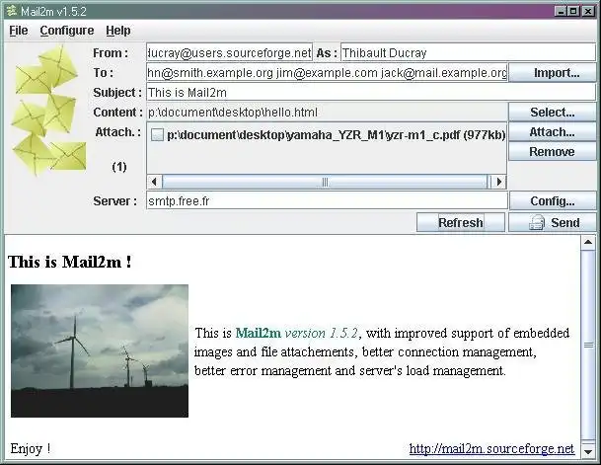Viewport: 601px width, 465px height.
Task: Select the yzr-m1_c.pdf attachment row
Action: [x=327, y=134]
